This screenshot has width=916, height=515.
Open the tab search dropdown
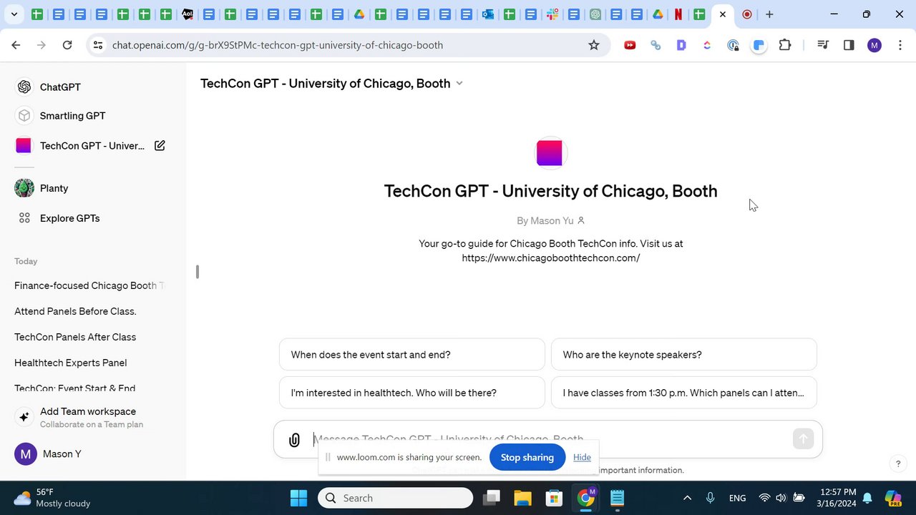14,14
